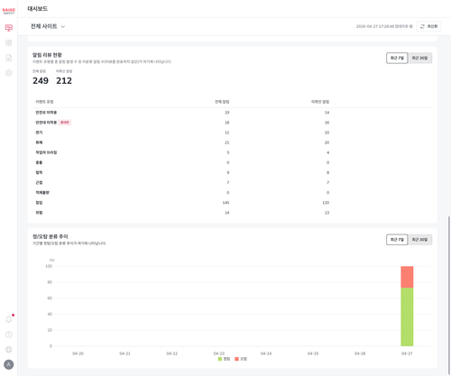This screenshot has width=451, height=376.
Task: Toggle the red 오탐 legend swatch
Action: 236,359
